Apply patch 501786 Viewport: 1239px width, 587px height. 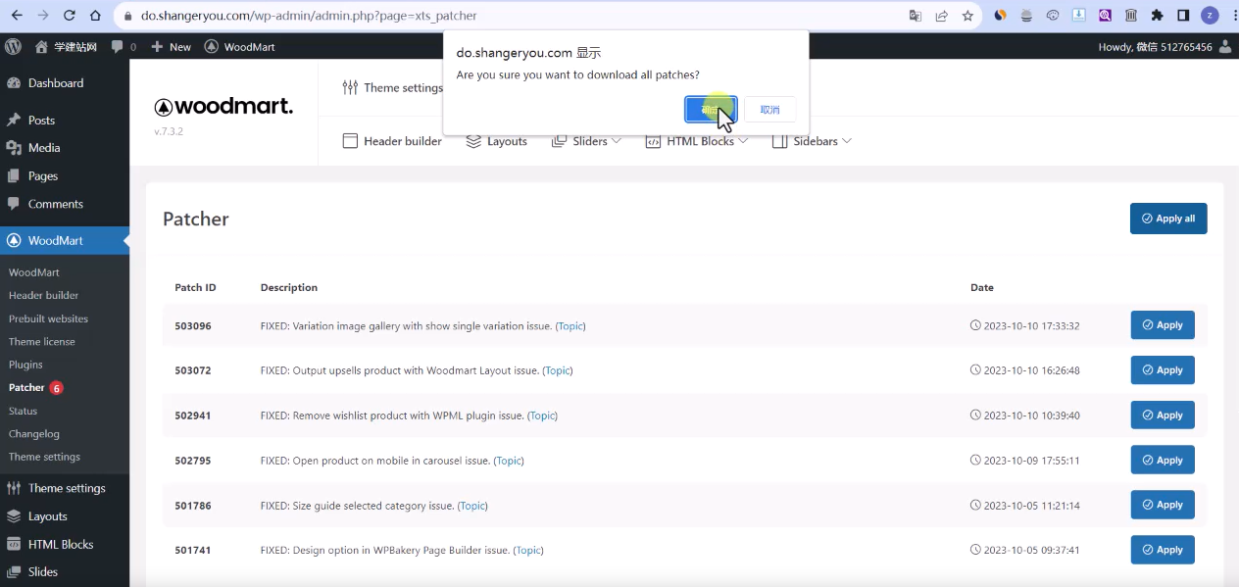(1163, 505)
